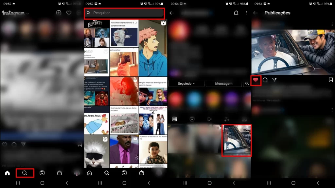Open the goat meme thumbnail in explore grid
This screenshot has height=188, width=335.
(x=124, y=34)
